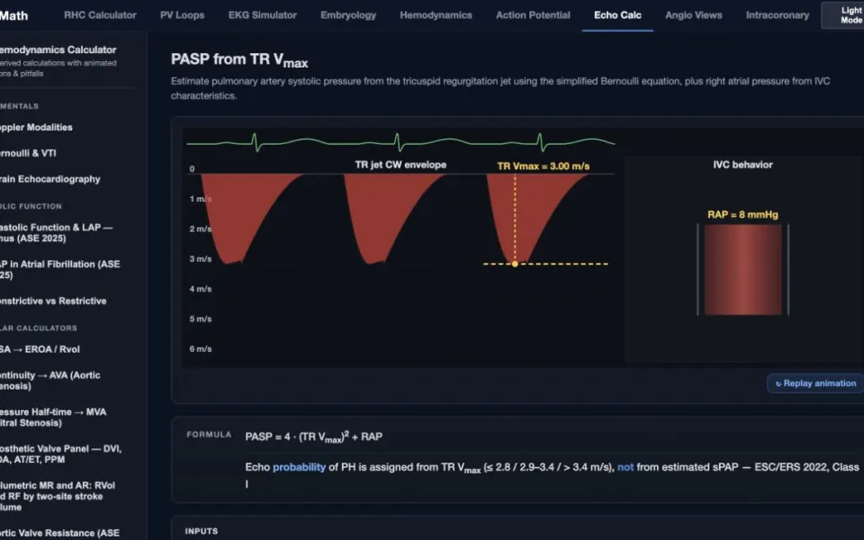Open PISA → EROA / Rvol calculator

click(40, 349)
